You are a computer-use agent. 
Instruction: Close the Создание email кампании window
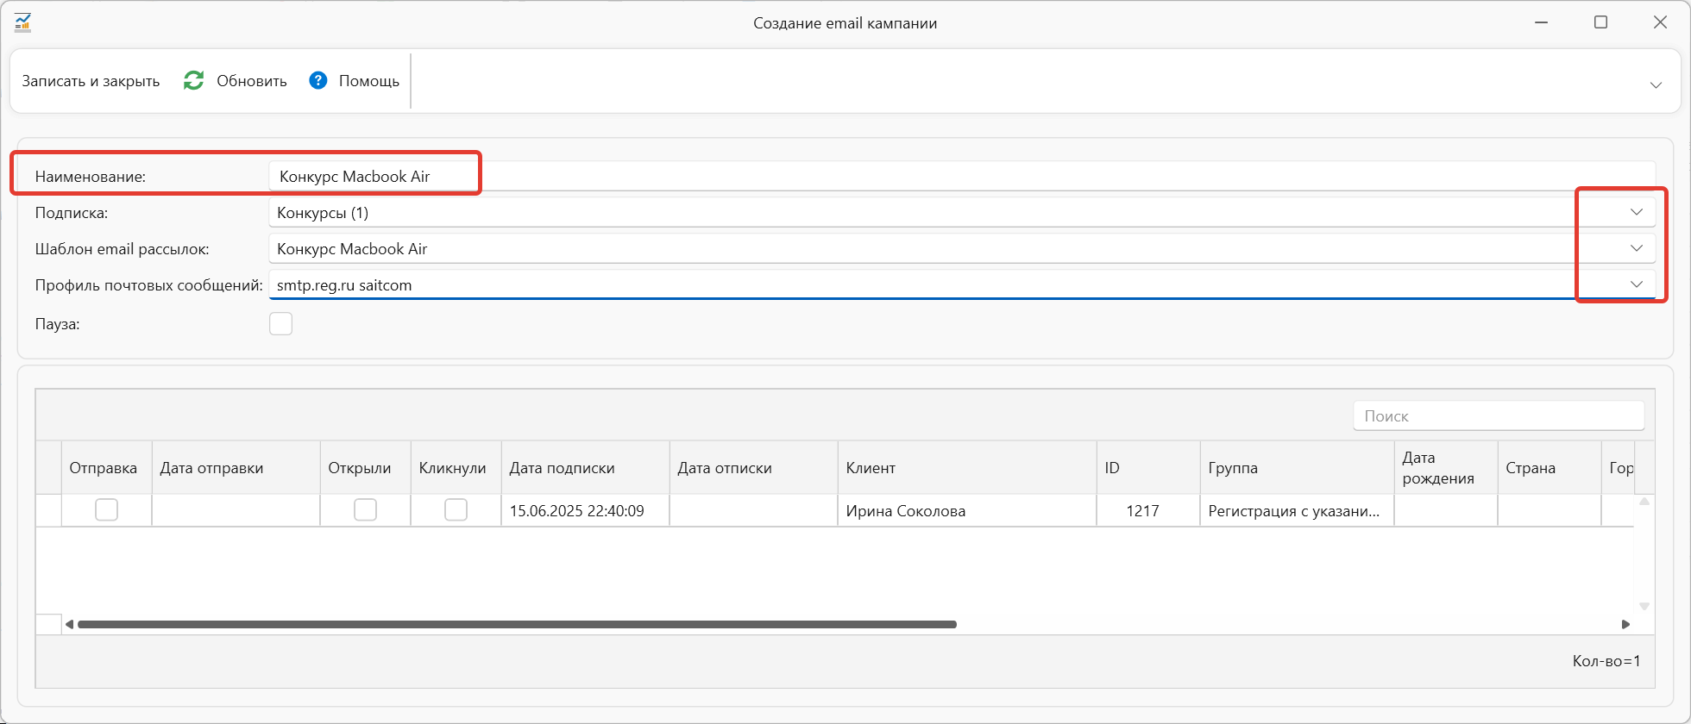pyautogui.click(x=1660, y=22)
